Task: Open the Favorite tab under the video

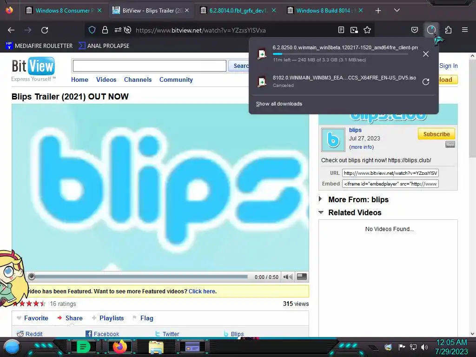Action: [x=33, y=318]
